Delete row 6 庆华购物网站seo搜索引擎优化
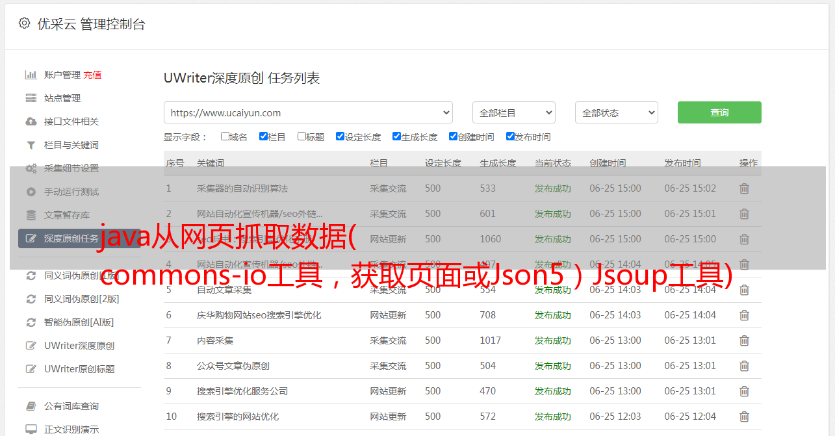The image size is (835, 436). 745,315
